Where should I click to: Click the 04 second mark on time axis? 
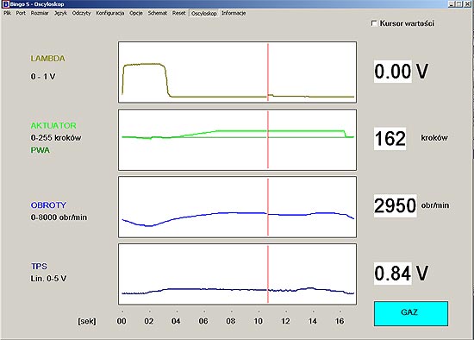point(176,321)
